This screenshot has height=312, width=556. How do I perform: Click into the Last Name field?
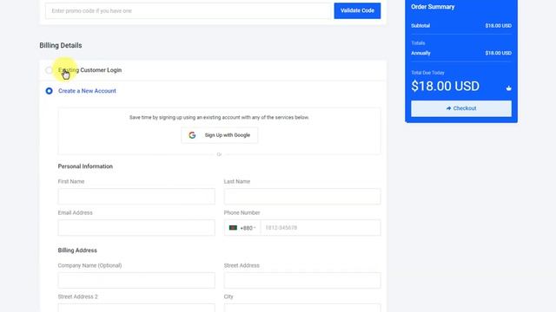click(x=302, y=197)
